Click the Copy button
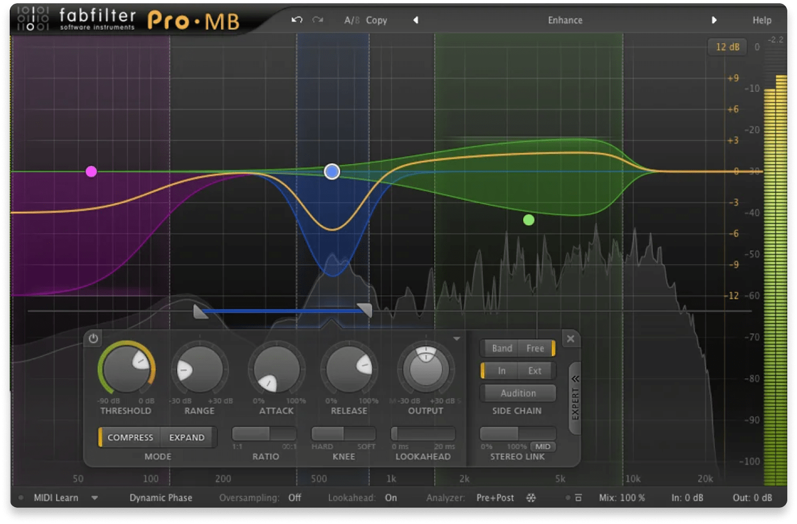The height and width of the screenshot is (524, 797). coord(376,20)
